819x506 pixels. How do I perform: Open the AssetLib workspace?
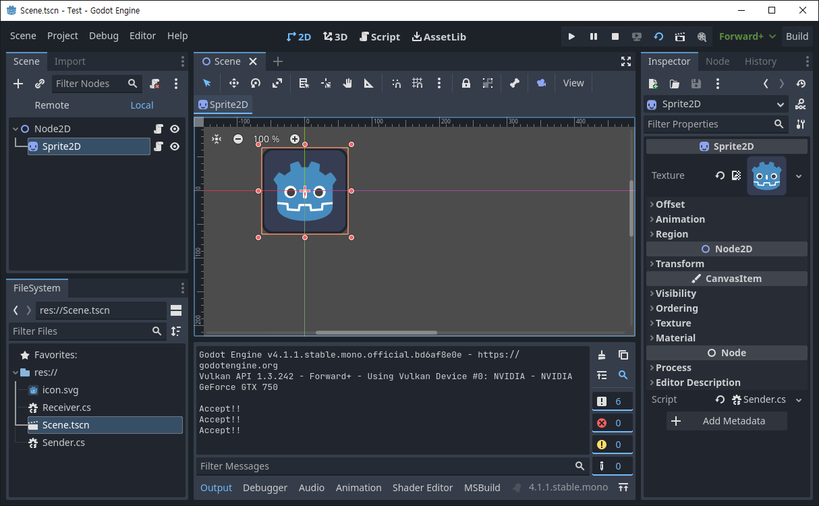439,36
